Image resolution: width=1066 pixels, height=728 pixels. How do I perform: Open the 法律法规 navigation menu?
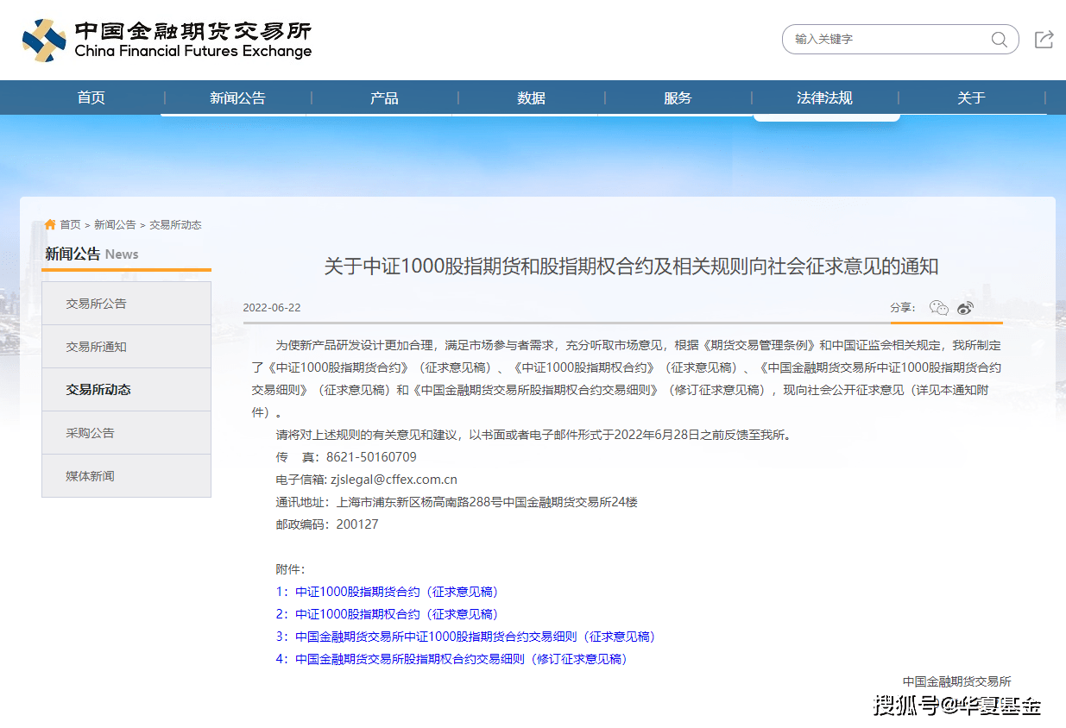click(825, 97)
